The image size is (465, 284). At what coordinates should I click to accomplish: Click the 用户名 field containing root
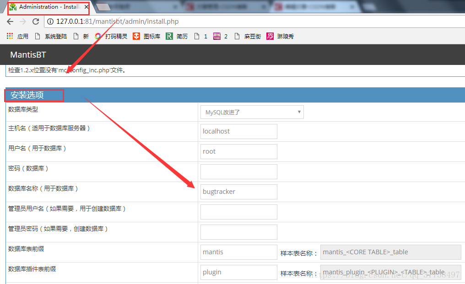[239, 151]
